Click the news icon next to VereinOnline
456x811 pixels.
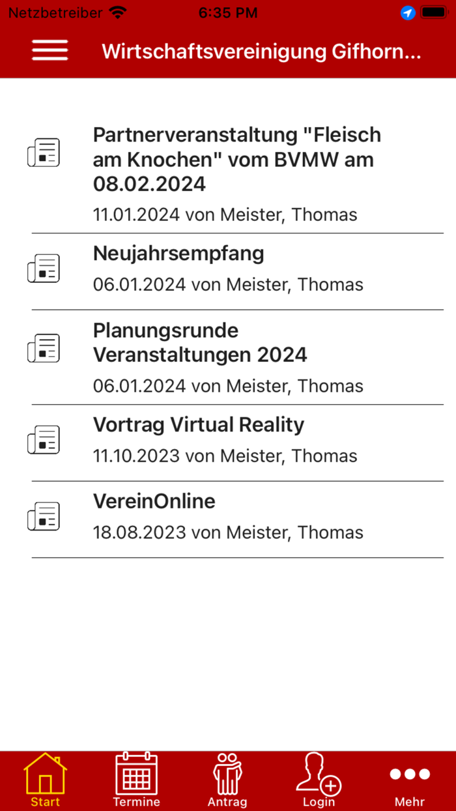pyautogui.click(x=44, y=516)
